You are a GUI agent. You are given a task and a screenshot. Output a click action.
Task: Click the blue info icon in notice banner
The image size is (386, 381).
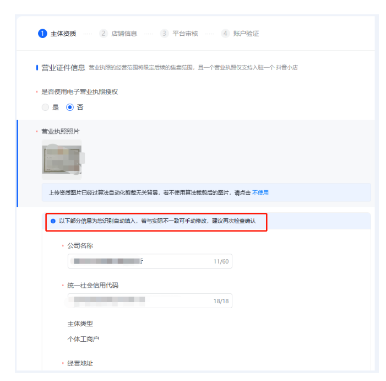click(x=53, y=221)
